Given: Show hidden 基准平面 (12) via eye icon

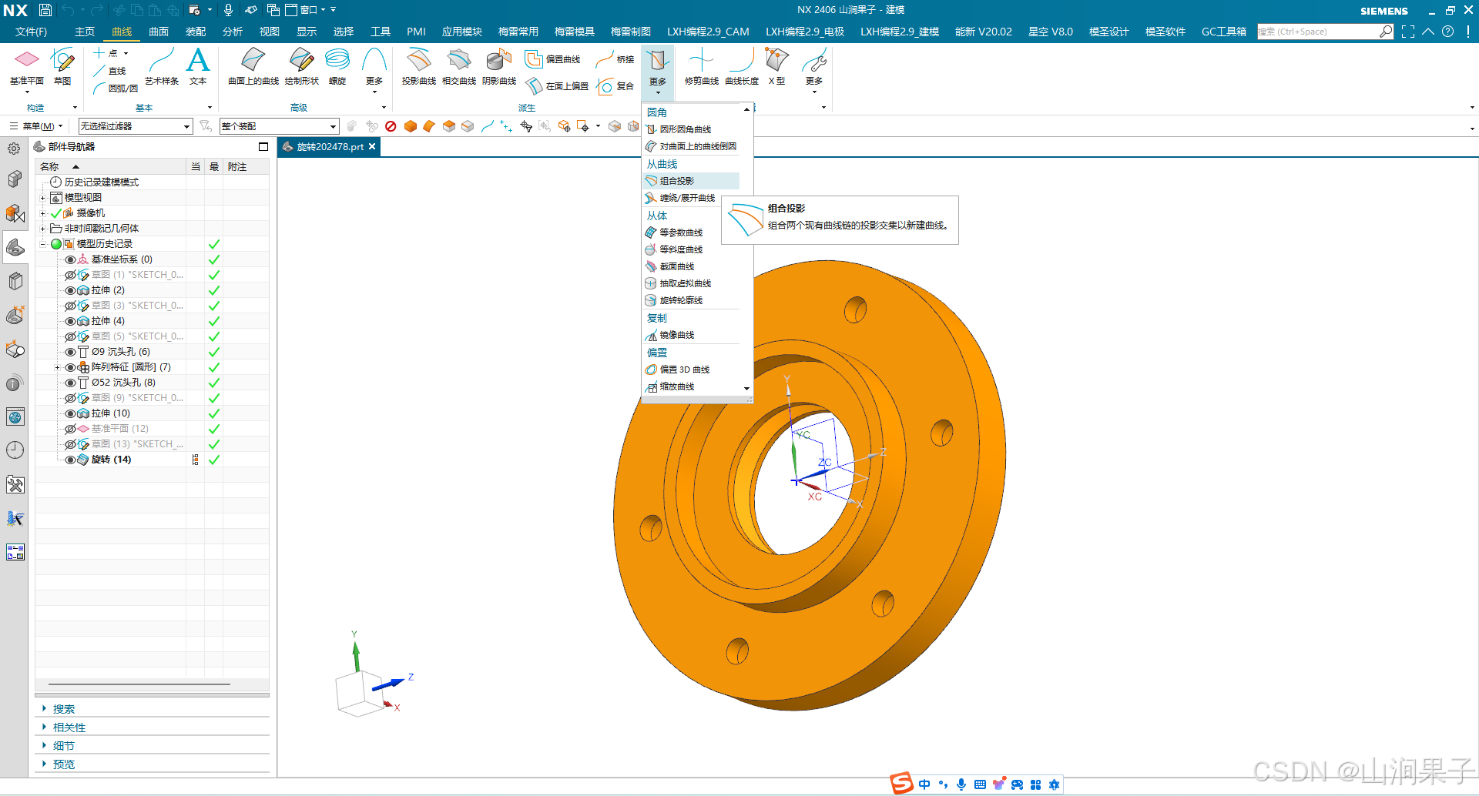Looking at the screenshot, I should click(x=70, y=429).
